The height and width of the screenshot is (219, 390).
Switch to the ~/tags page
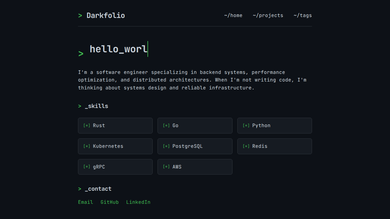pyautogui.click(x=303, y=15)
